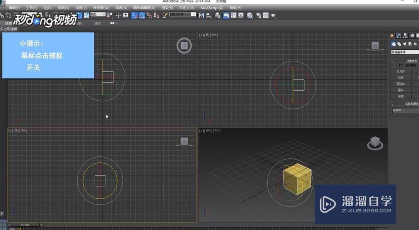
Task: Open the Layer Manager
Action: (218, 16)
